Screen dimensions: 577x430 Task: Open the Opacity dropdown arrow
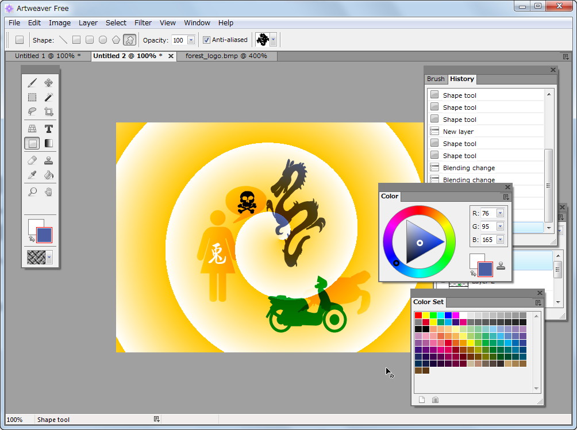(x=191, y=40)
